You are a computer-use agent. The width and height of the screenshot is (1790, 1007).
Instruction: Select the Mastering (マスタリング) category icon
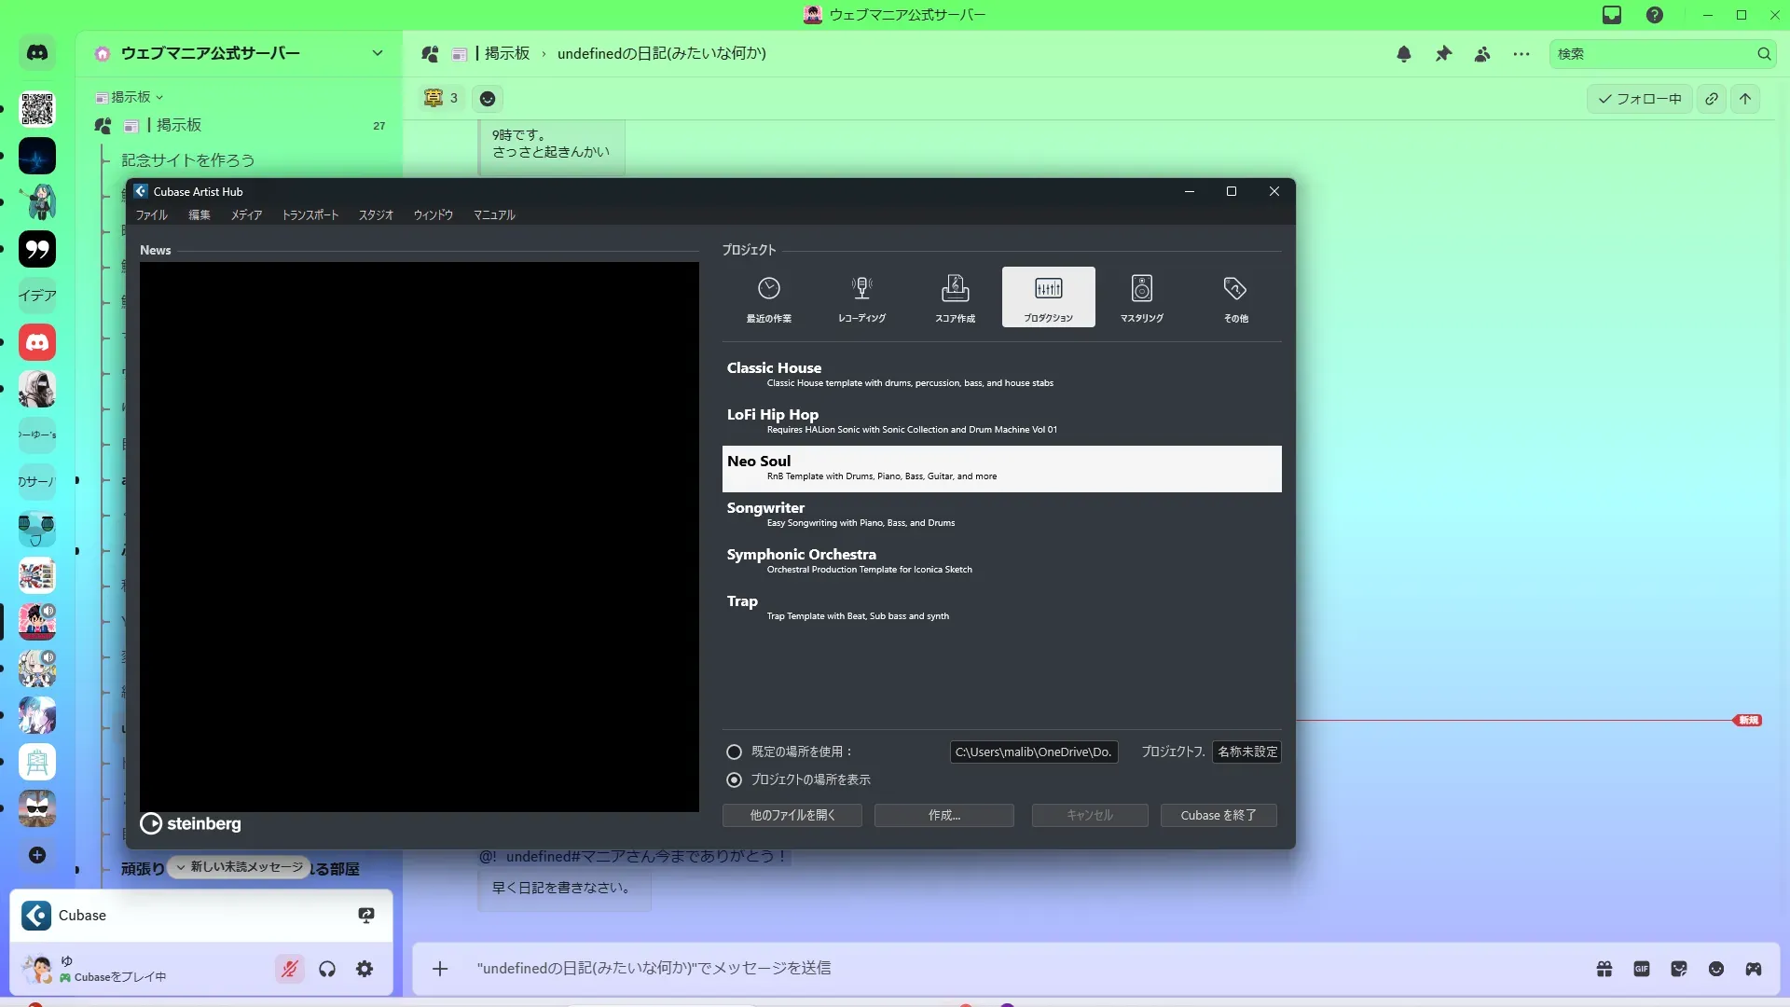1141,297
